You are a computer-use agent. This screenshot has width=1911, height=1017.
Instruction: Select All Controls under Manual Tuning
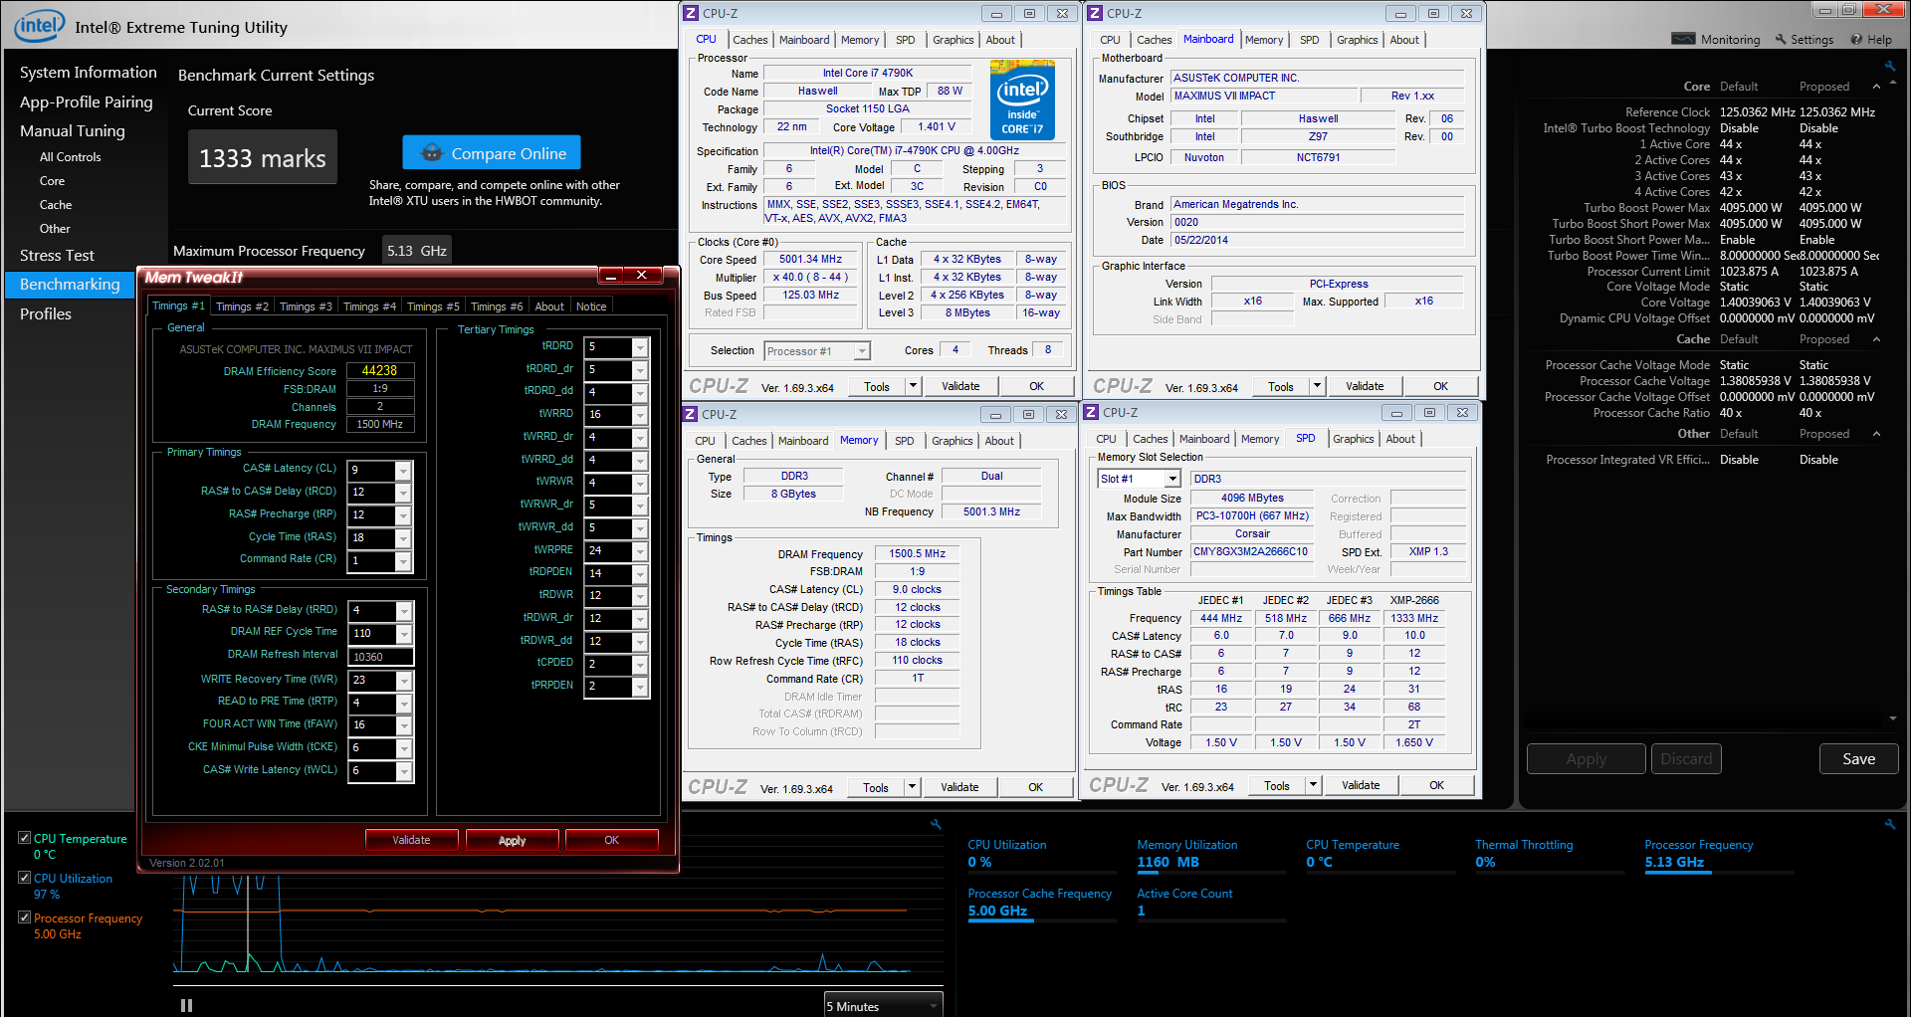(70, 157)
